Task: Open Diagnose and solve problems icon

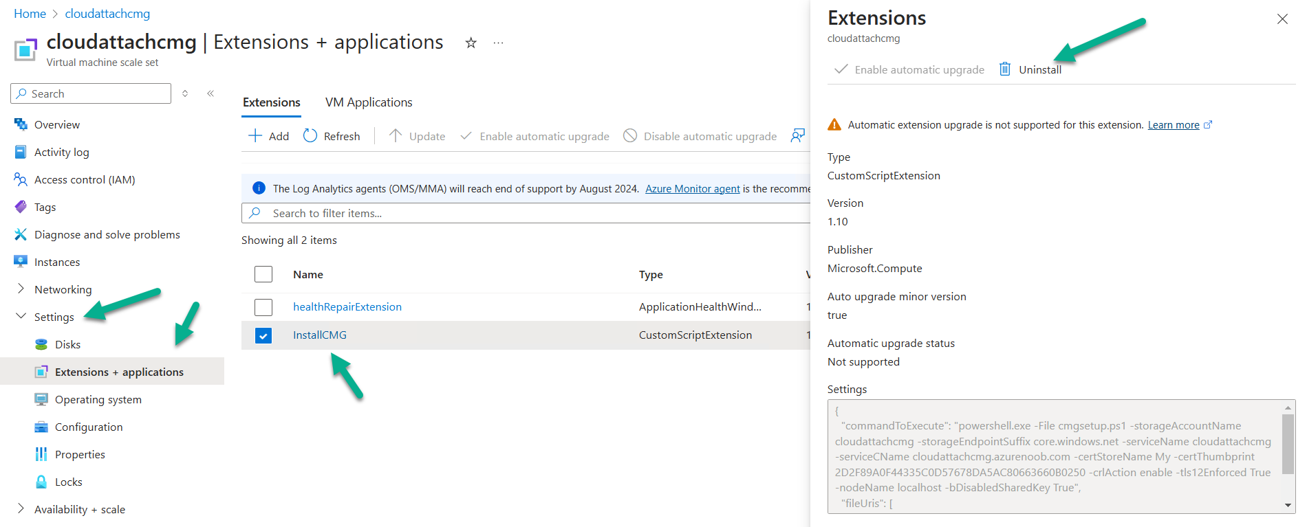Action: pos(21,234)
